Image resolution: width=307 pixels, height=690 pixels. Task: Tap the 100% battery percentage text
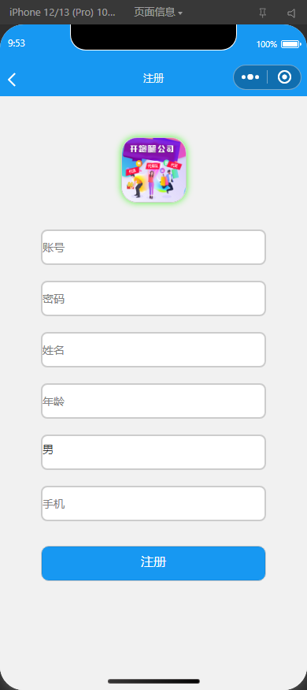coord(267,44)
